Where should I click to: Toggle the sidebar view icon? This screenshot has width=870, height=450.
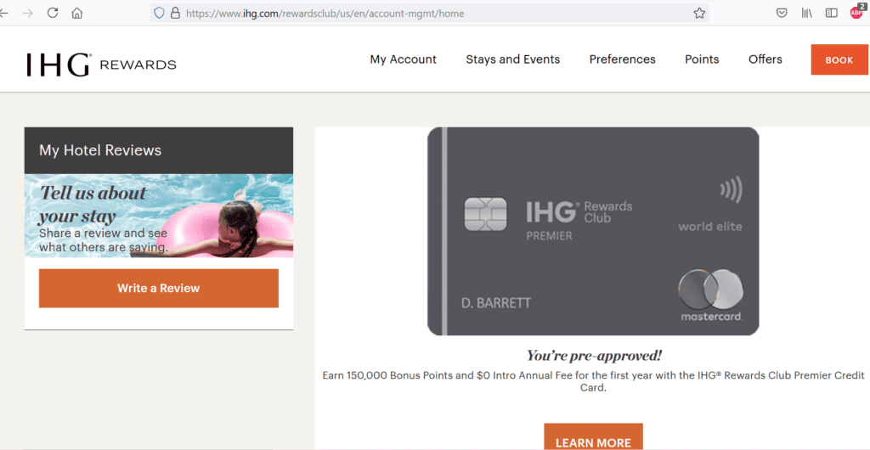click(831, 14)
